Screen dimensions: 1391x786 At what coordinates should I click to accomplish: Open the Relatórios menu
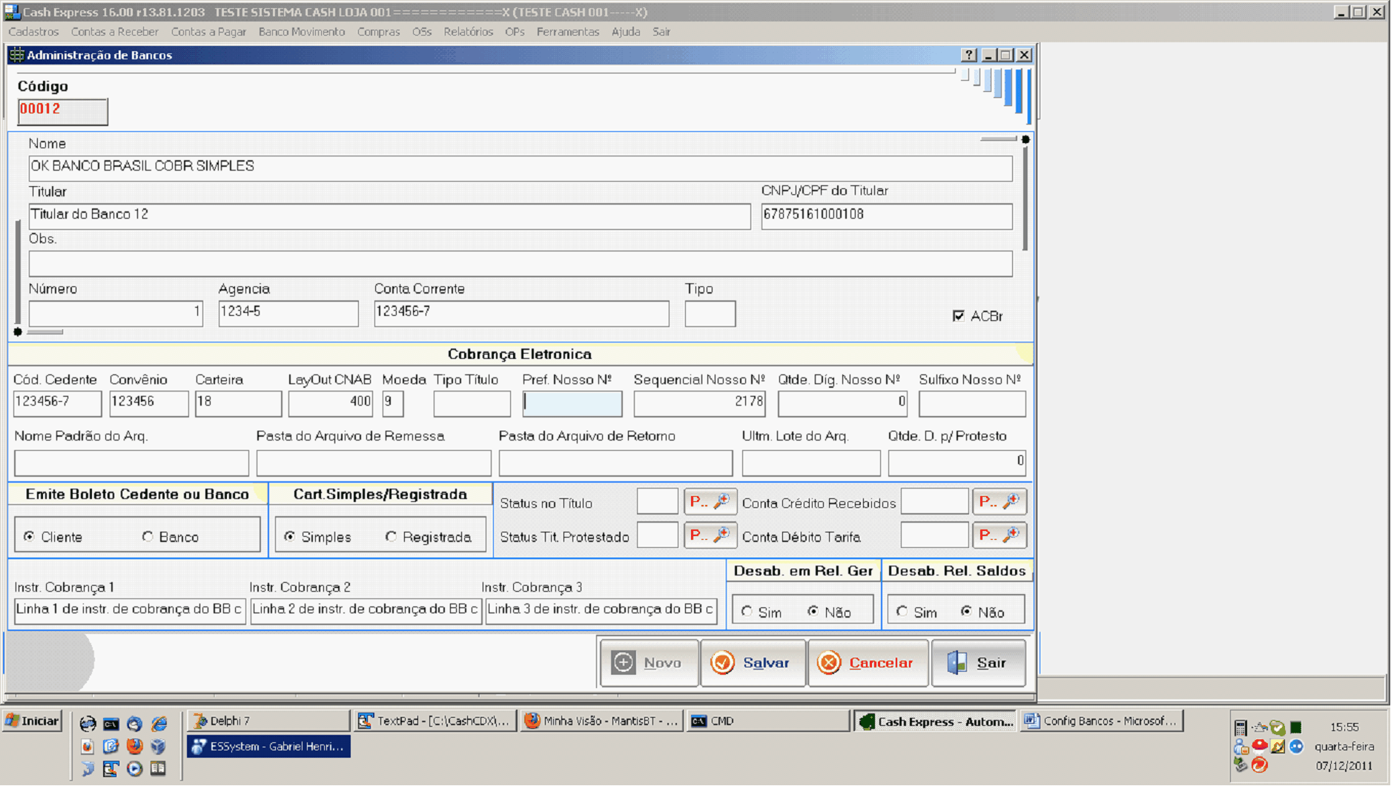click(x=468, y=32)
